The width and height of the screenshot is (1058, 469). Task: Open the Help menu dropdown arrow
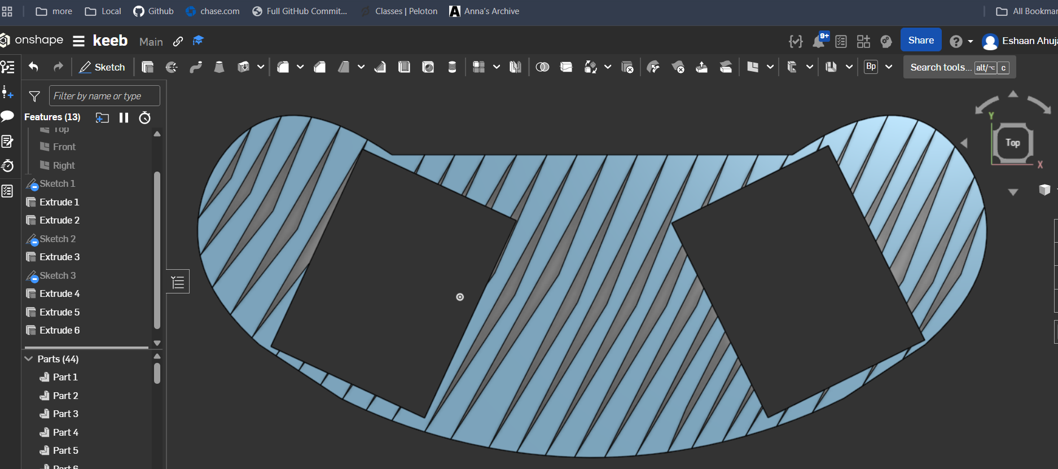[971, 41]
